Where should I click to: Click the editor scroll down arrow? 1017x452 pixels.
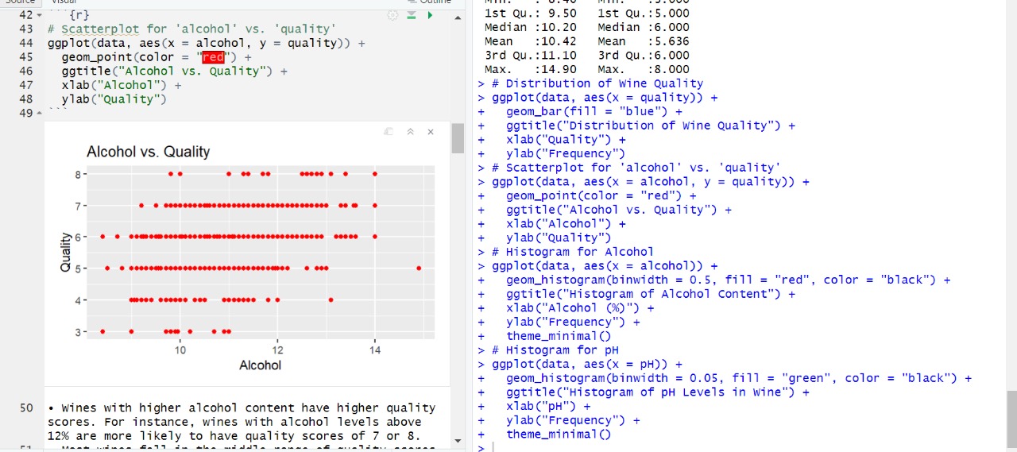pyautogui.click(x=458, y=440)
